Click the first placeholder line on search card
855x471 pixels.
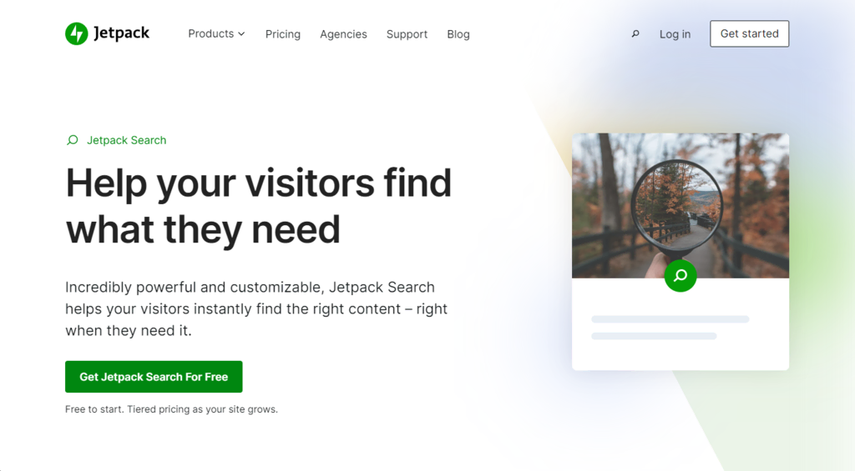click(670, 319)
